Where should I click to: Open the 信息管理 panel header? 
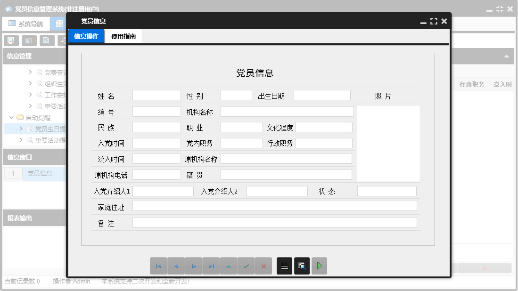[34, 56]
